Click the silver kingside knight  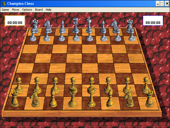115,26
